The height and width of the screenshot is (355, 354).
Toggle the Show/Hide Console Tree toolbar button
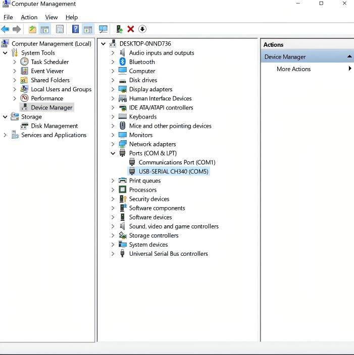(x=45, y=29)
